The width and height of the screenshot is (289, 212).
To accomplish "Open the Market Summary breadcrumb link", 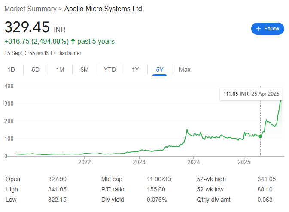I will [x=30, y=9].
